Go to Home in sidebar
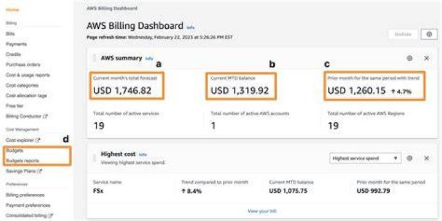This screenshot has width=442, height=221. point(12,10)
